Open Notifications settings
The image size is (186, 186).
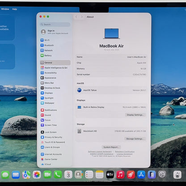click(49, 110)
